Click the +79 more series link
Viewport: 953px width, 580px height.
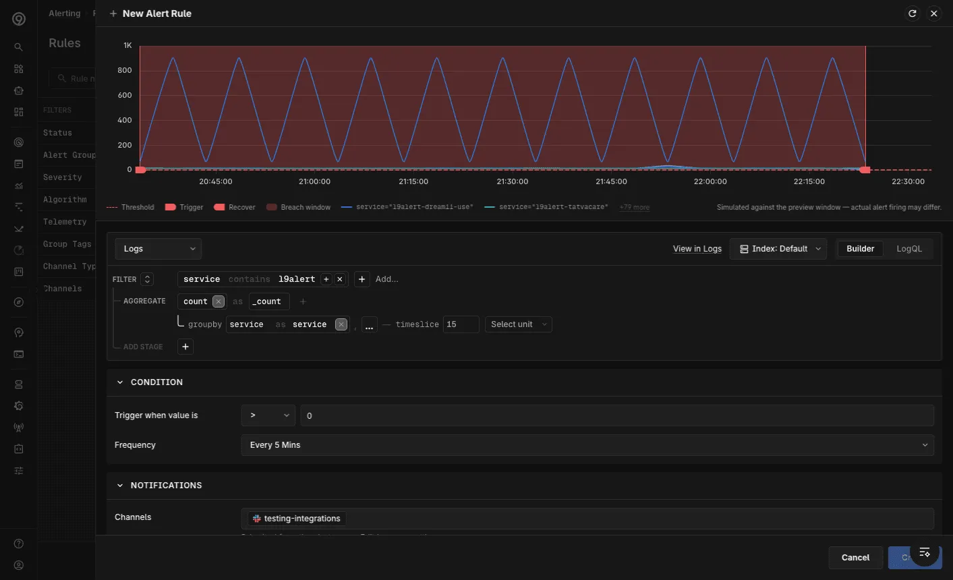(x=635, y=207)
